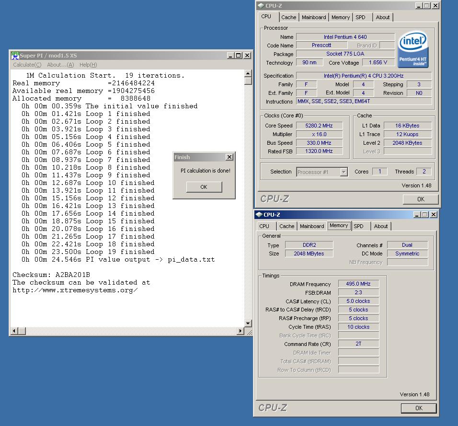
Task: Open the About...(A) menu in Super PI
Action: (60, 65)
